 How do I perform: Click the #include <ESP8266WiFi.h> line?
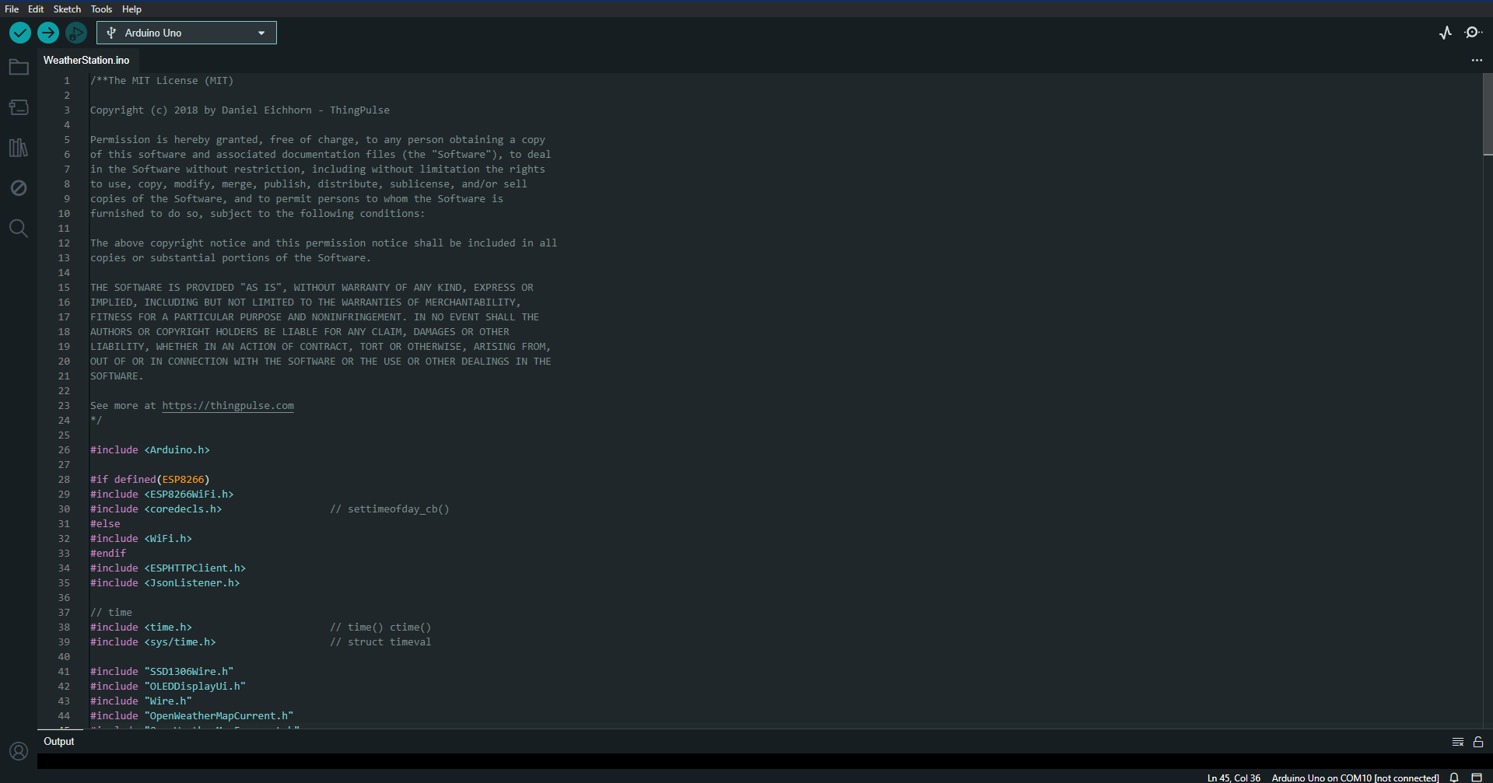point(162,495)
